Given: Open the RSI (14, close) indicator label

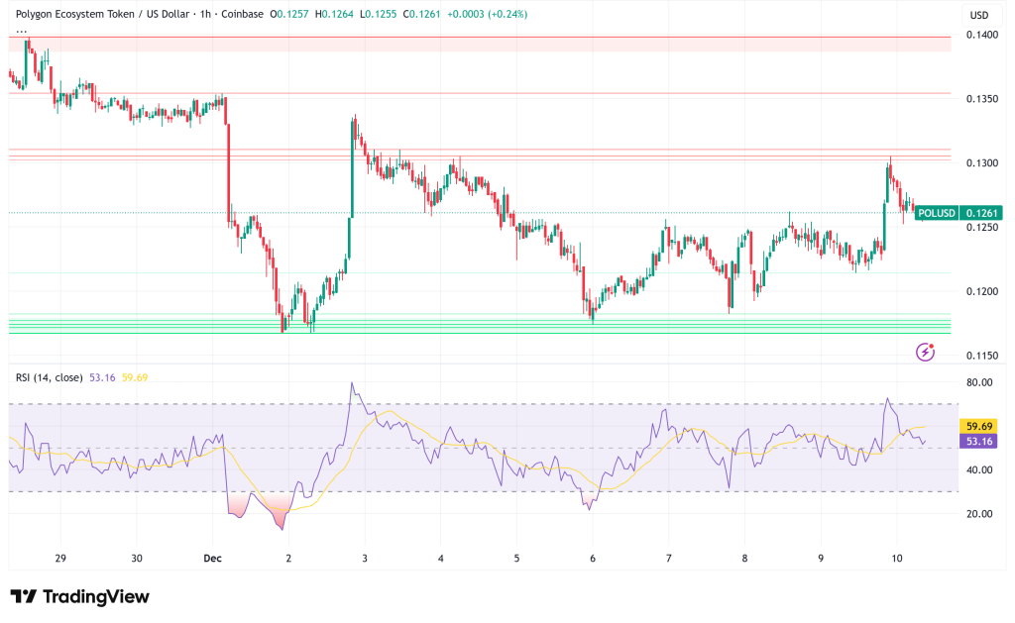Looking at the screenshot, I should tap(52, 376).
